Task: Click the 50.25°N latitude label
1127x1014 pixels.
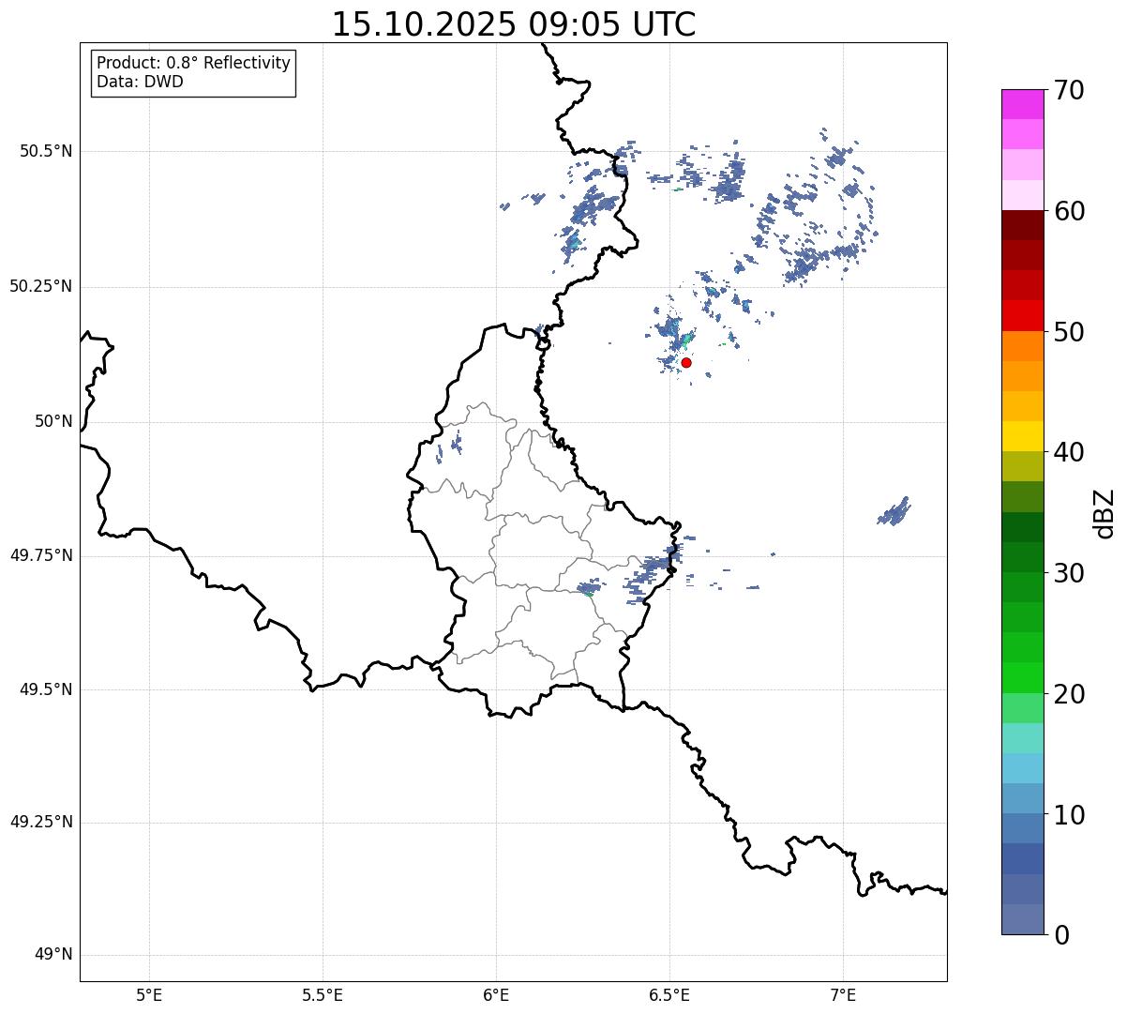Action: [x=40, y=286]
